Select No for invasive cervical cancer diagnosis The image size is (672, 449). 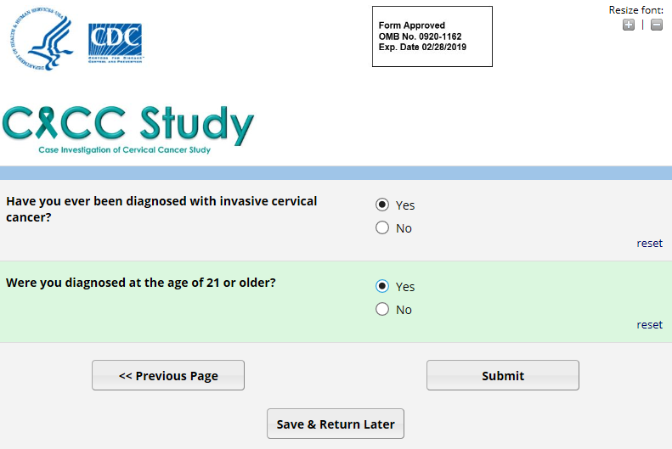[x=382, y=227]
